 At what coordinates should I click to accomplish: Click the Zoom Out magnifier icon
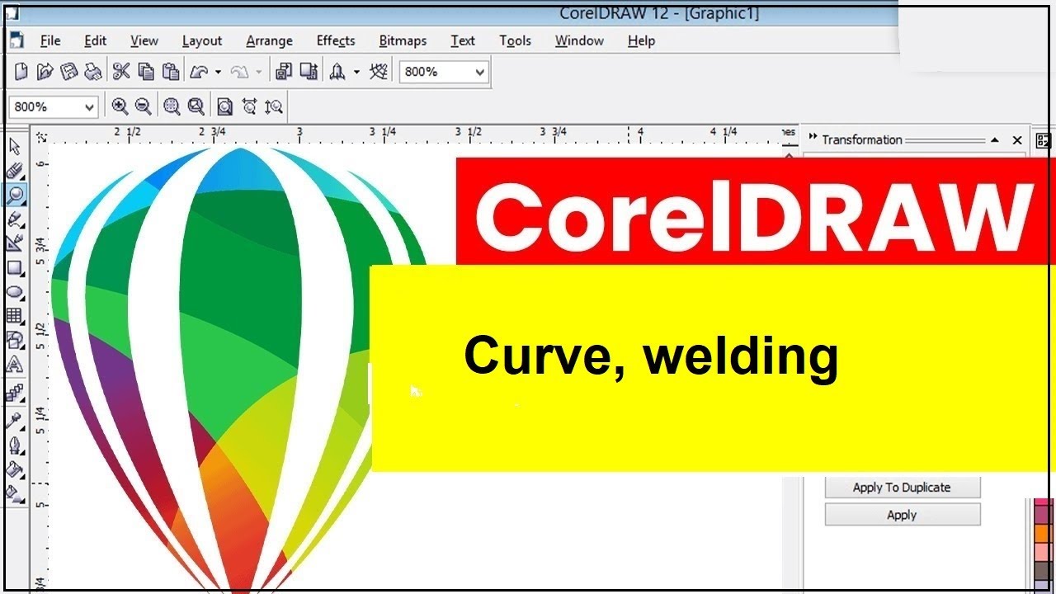(x=144, y=106)
